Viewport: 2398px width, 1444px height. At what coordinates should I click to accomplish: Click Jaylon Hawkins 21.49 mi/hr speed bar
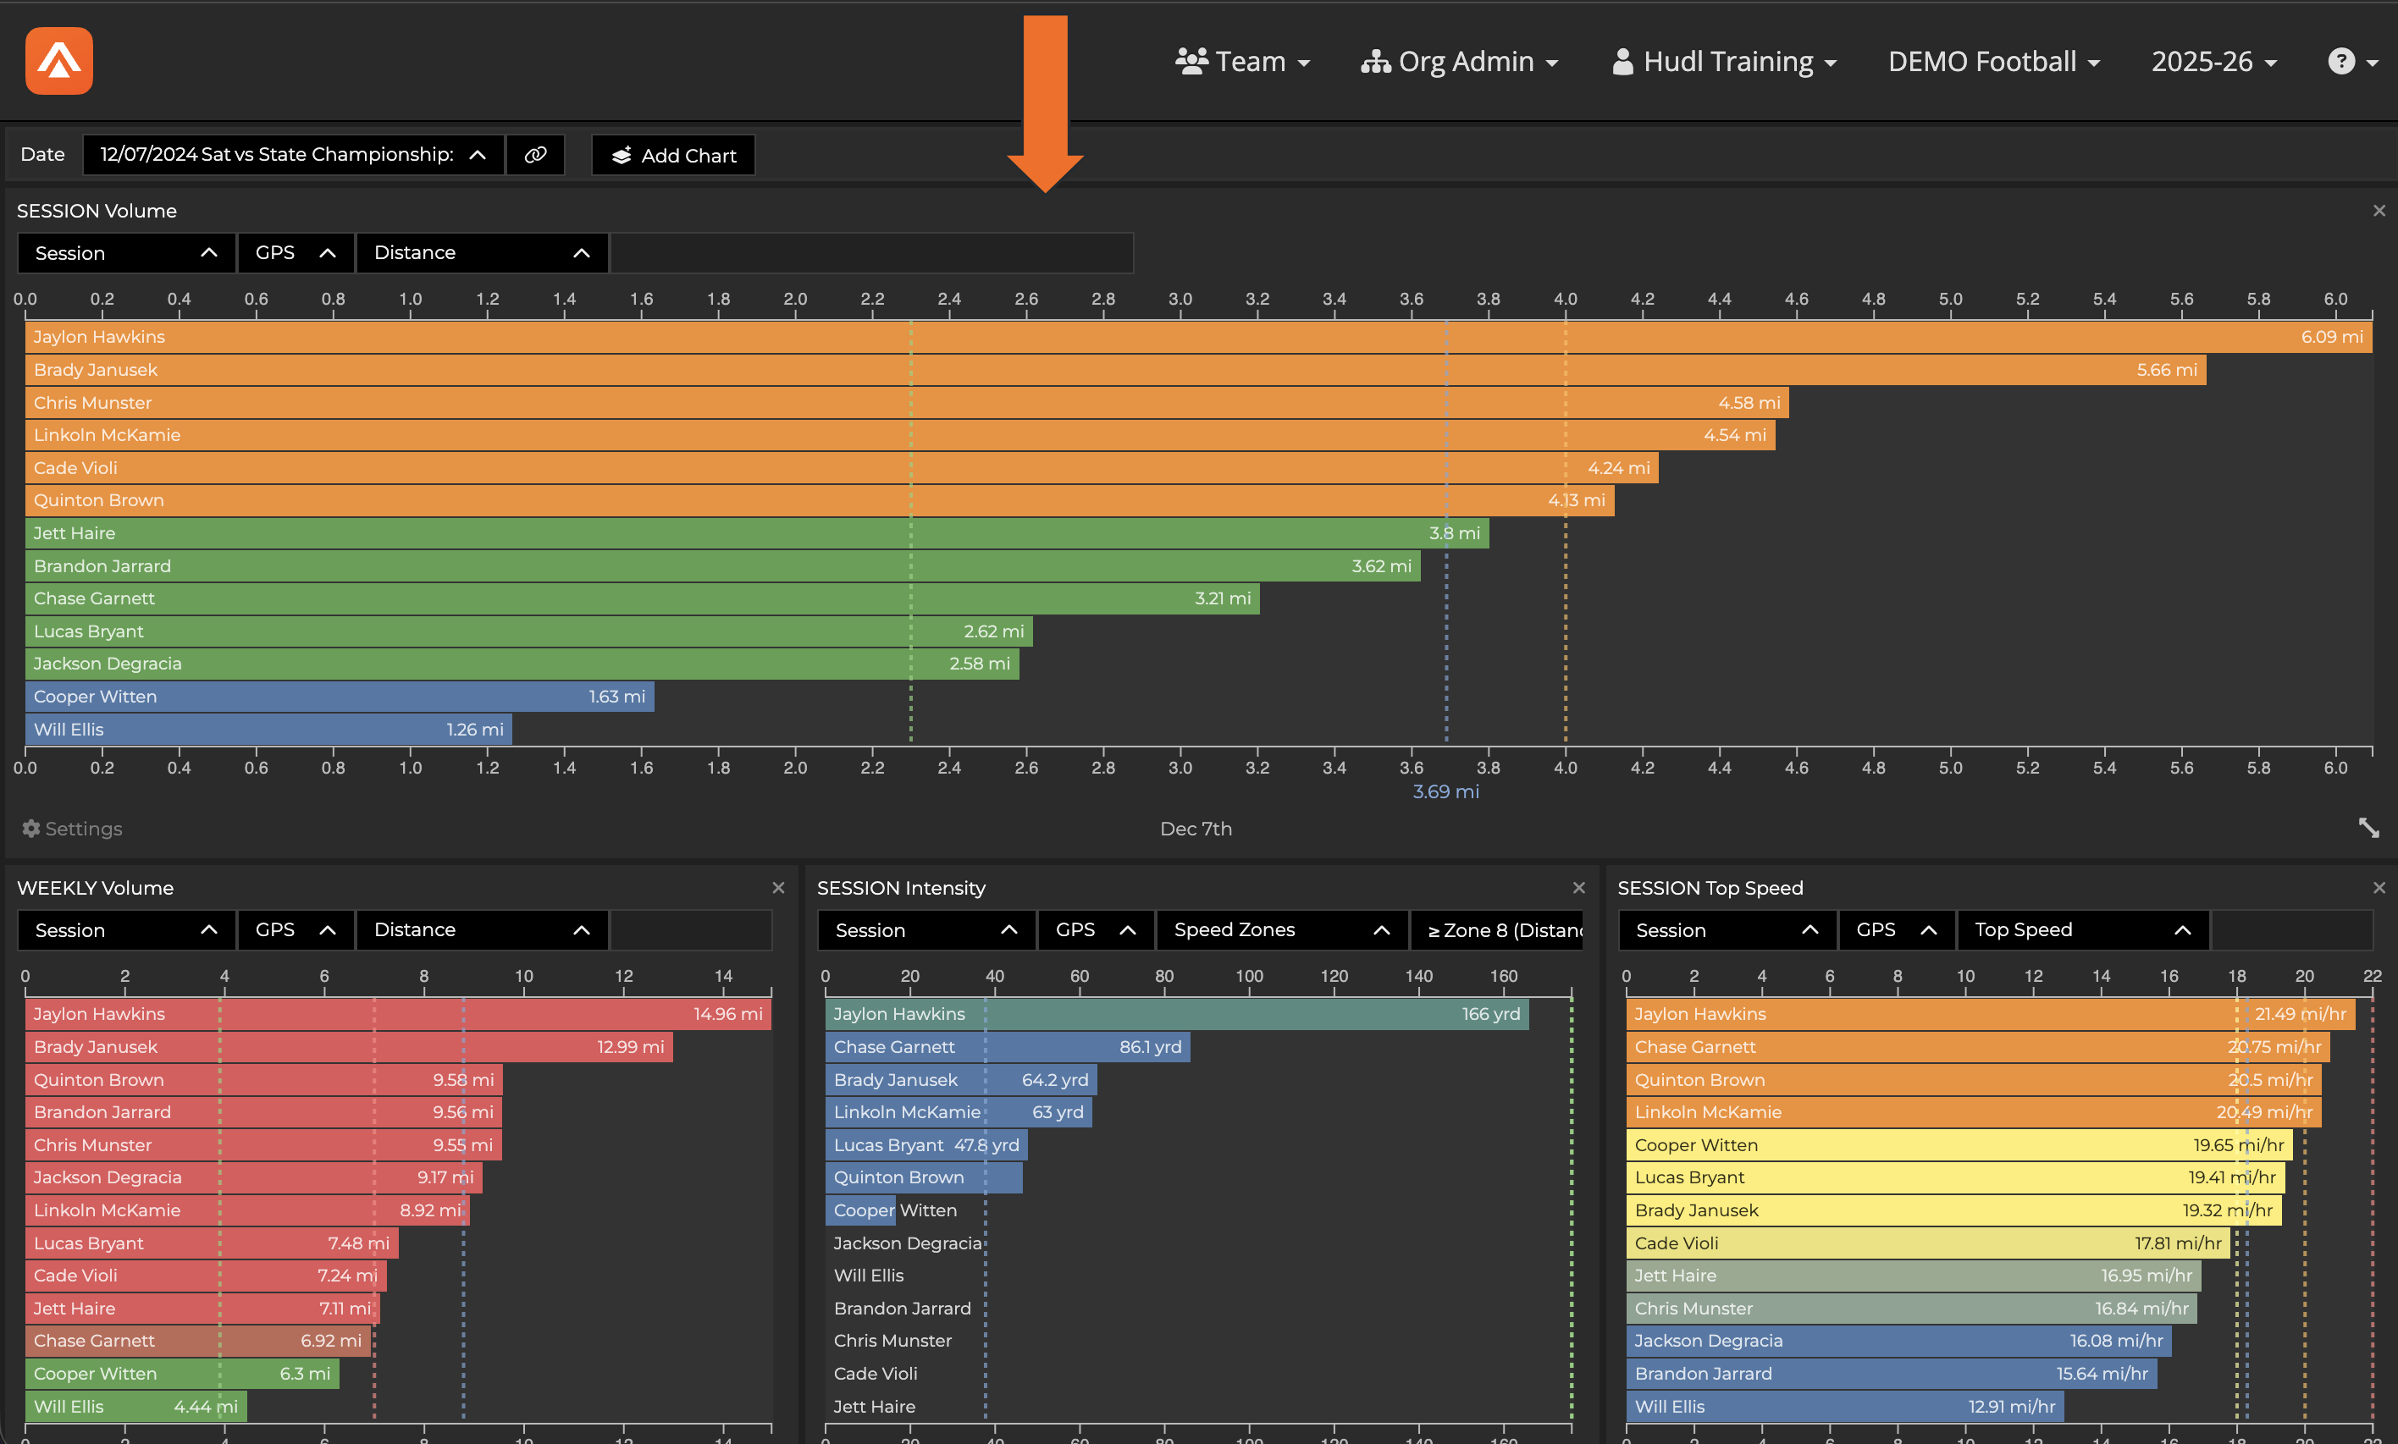pyautogui.click(x=1990, y=1014)
